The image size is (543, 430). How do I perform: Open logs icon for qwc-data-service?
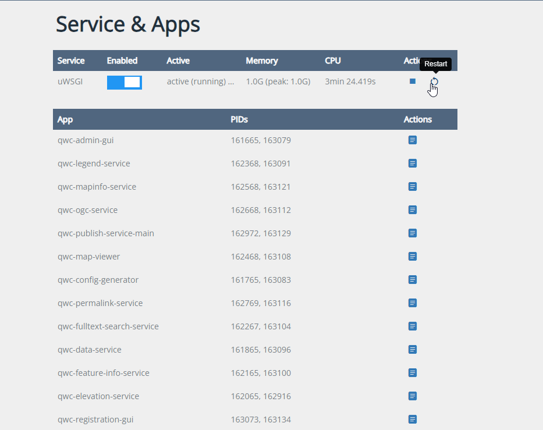(413, 350)
